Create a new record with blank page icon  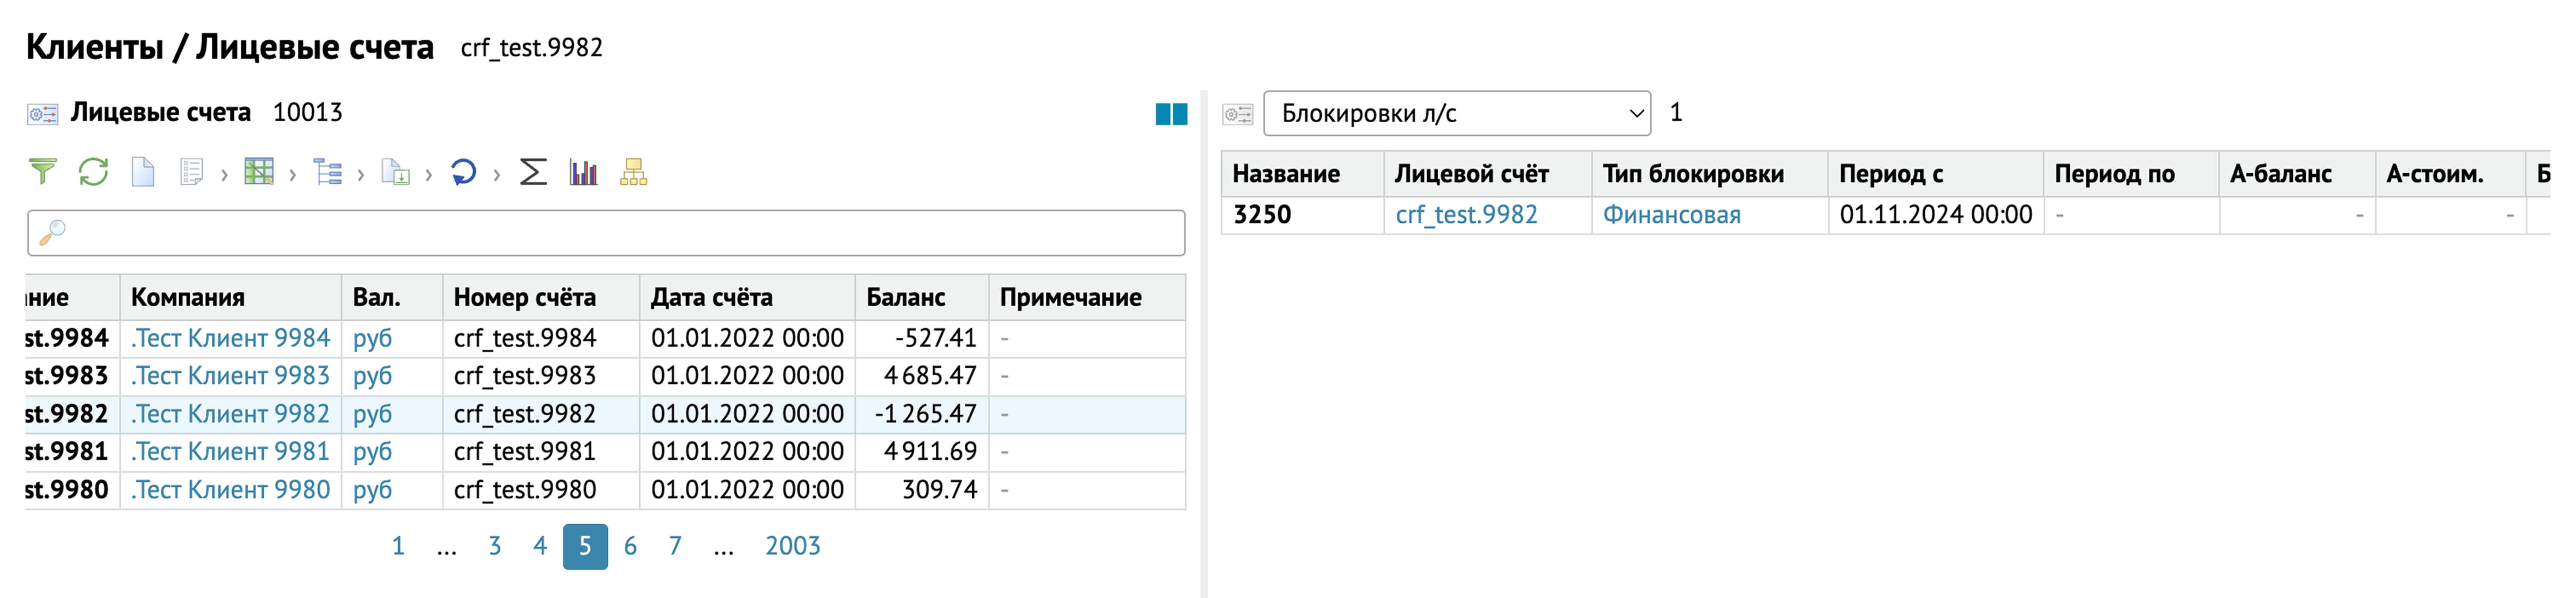[143, 172]
